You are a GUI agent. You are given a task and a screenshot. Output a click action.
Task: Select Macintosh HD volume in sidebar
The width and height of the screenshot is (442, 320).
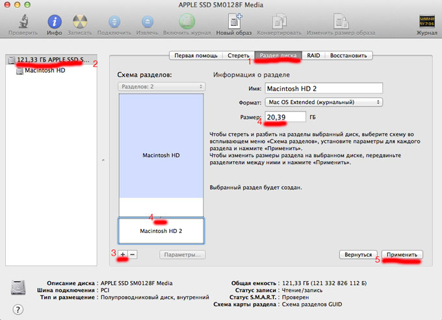pos(45,70)
